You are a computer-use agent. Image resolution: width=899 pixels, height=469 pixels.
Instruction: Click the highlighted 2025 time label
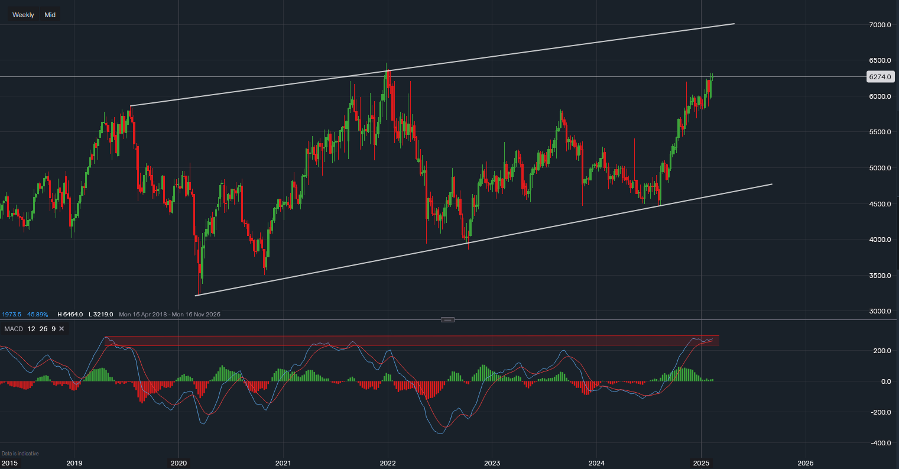tap(701, 462)
